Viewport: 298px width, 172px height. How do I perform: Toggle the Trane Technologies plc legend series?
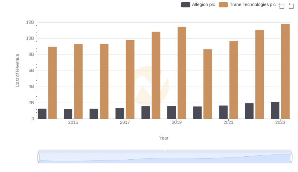point(247,4)
